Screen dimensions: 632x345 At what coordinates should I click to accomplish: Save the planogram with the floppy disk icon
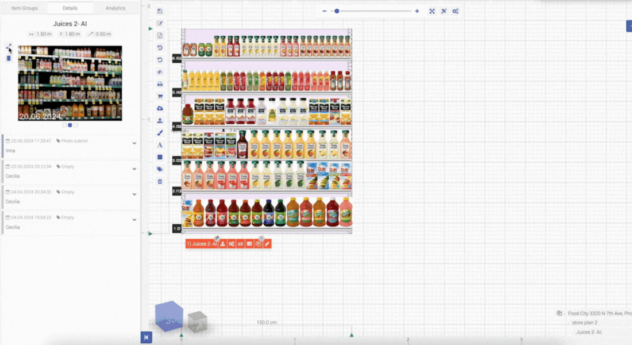pos(160,11)
